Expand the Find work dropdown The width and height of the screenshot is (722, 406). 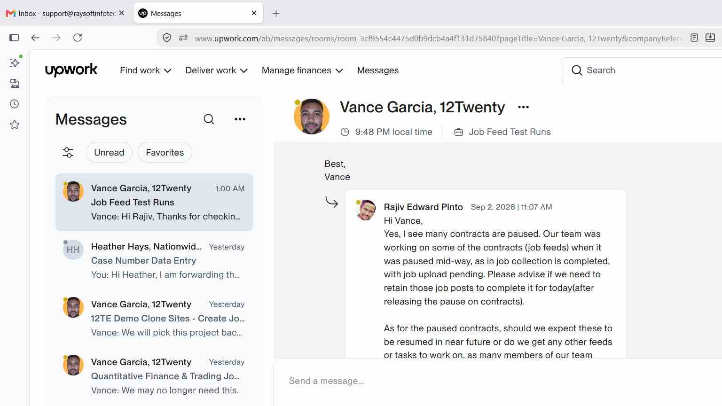(x=146, y=70)
